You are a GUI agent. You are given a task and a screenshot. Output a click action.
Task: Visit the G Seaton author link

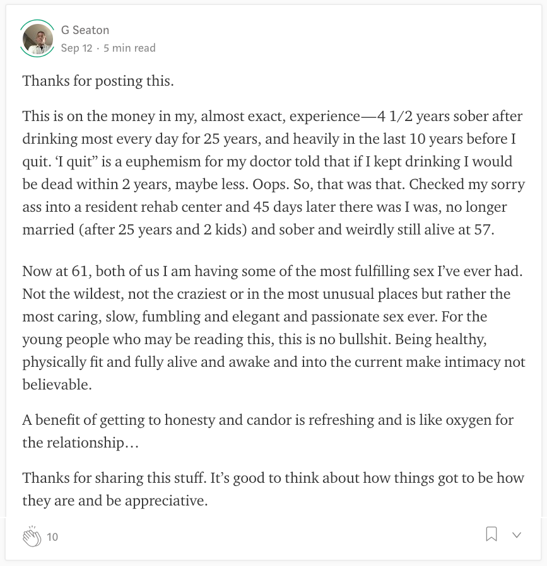click(x=85, y=30)
